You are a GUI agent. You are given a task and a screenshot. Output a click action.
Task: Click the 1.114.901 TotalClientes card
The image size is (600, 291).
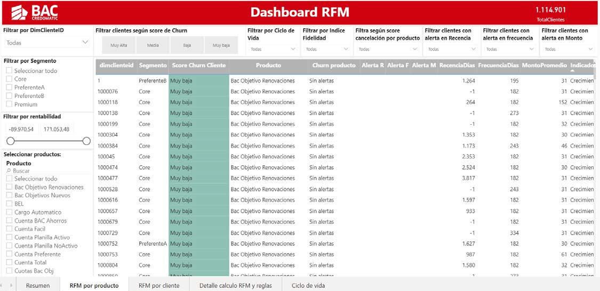(x=550, y=14)
